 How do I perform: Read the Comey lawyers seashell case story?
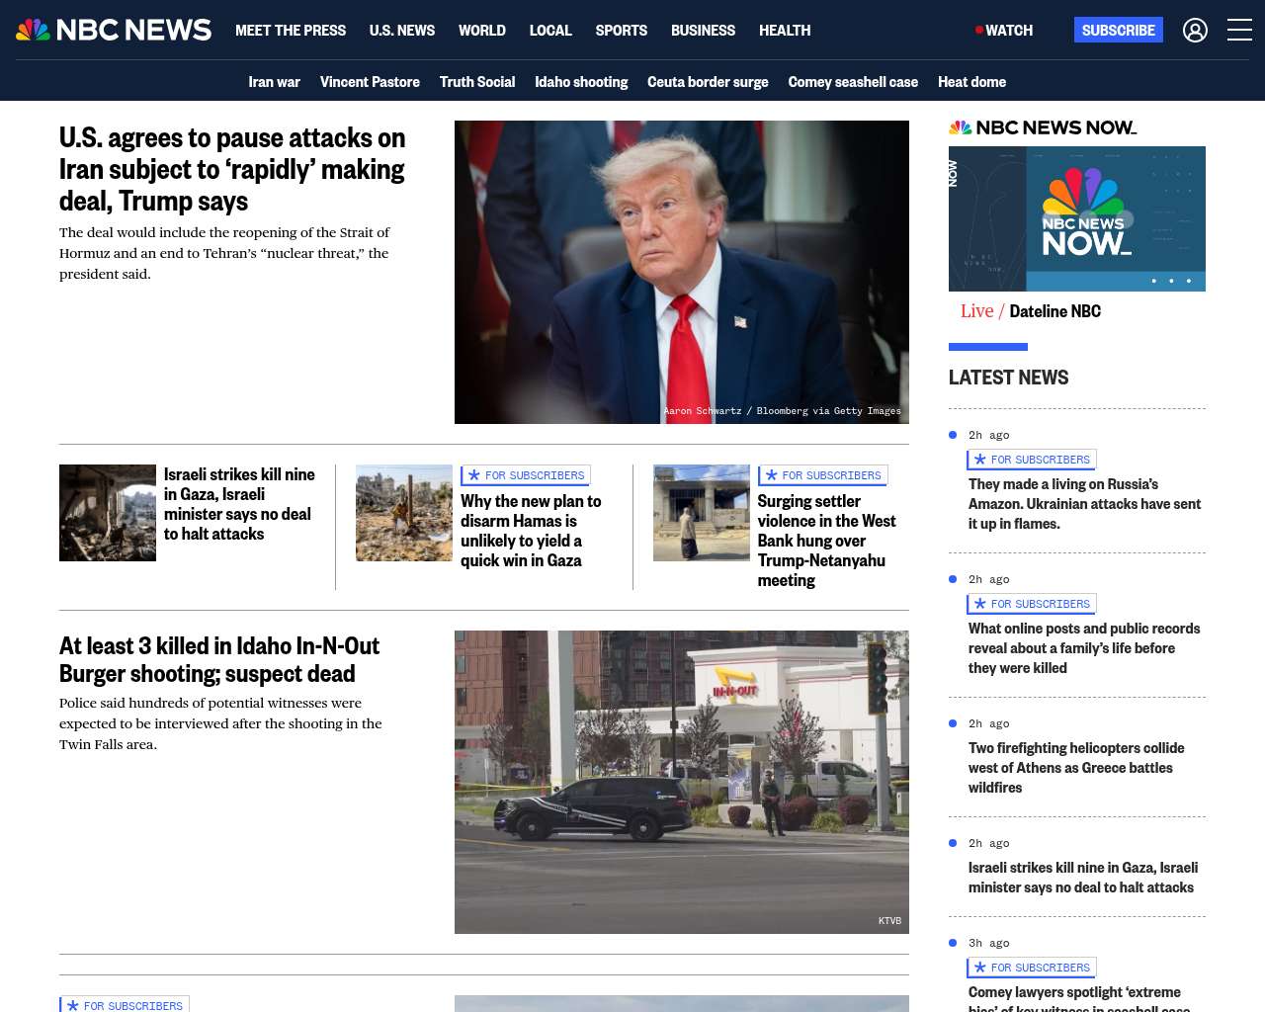coord(1079,996)
